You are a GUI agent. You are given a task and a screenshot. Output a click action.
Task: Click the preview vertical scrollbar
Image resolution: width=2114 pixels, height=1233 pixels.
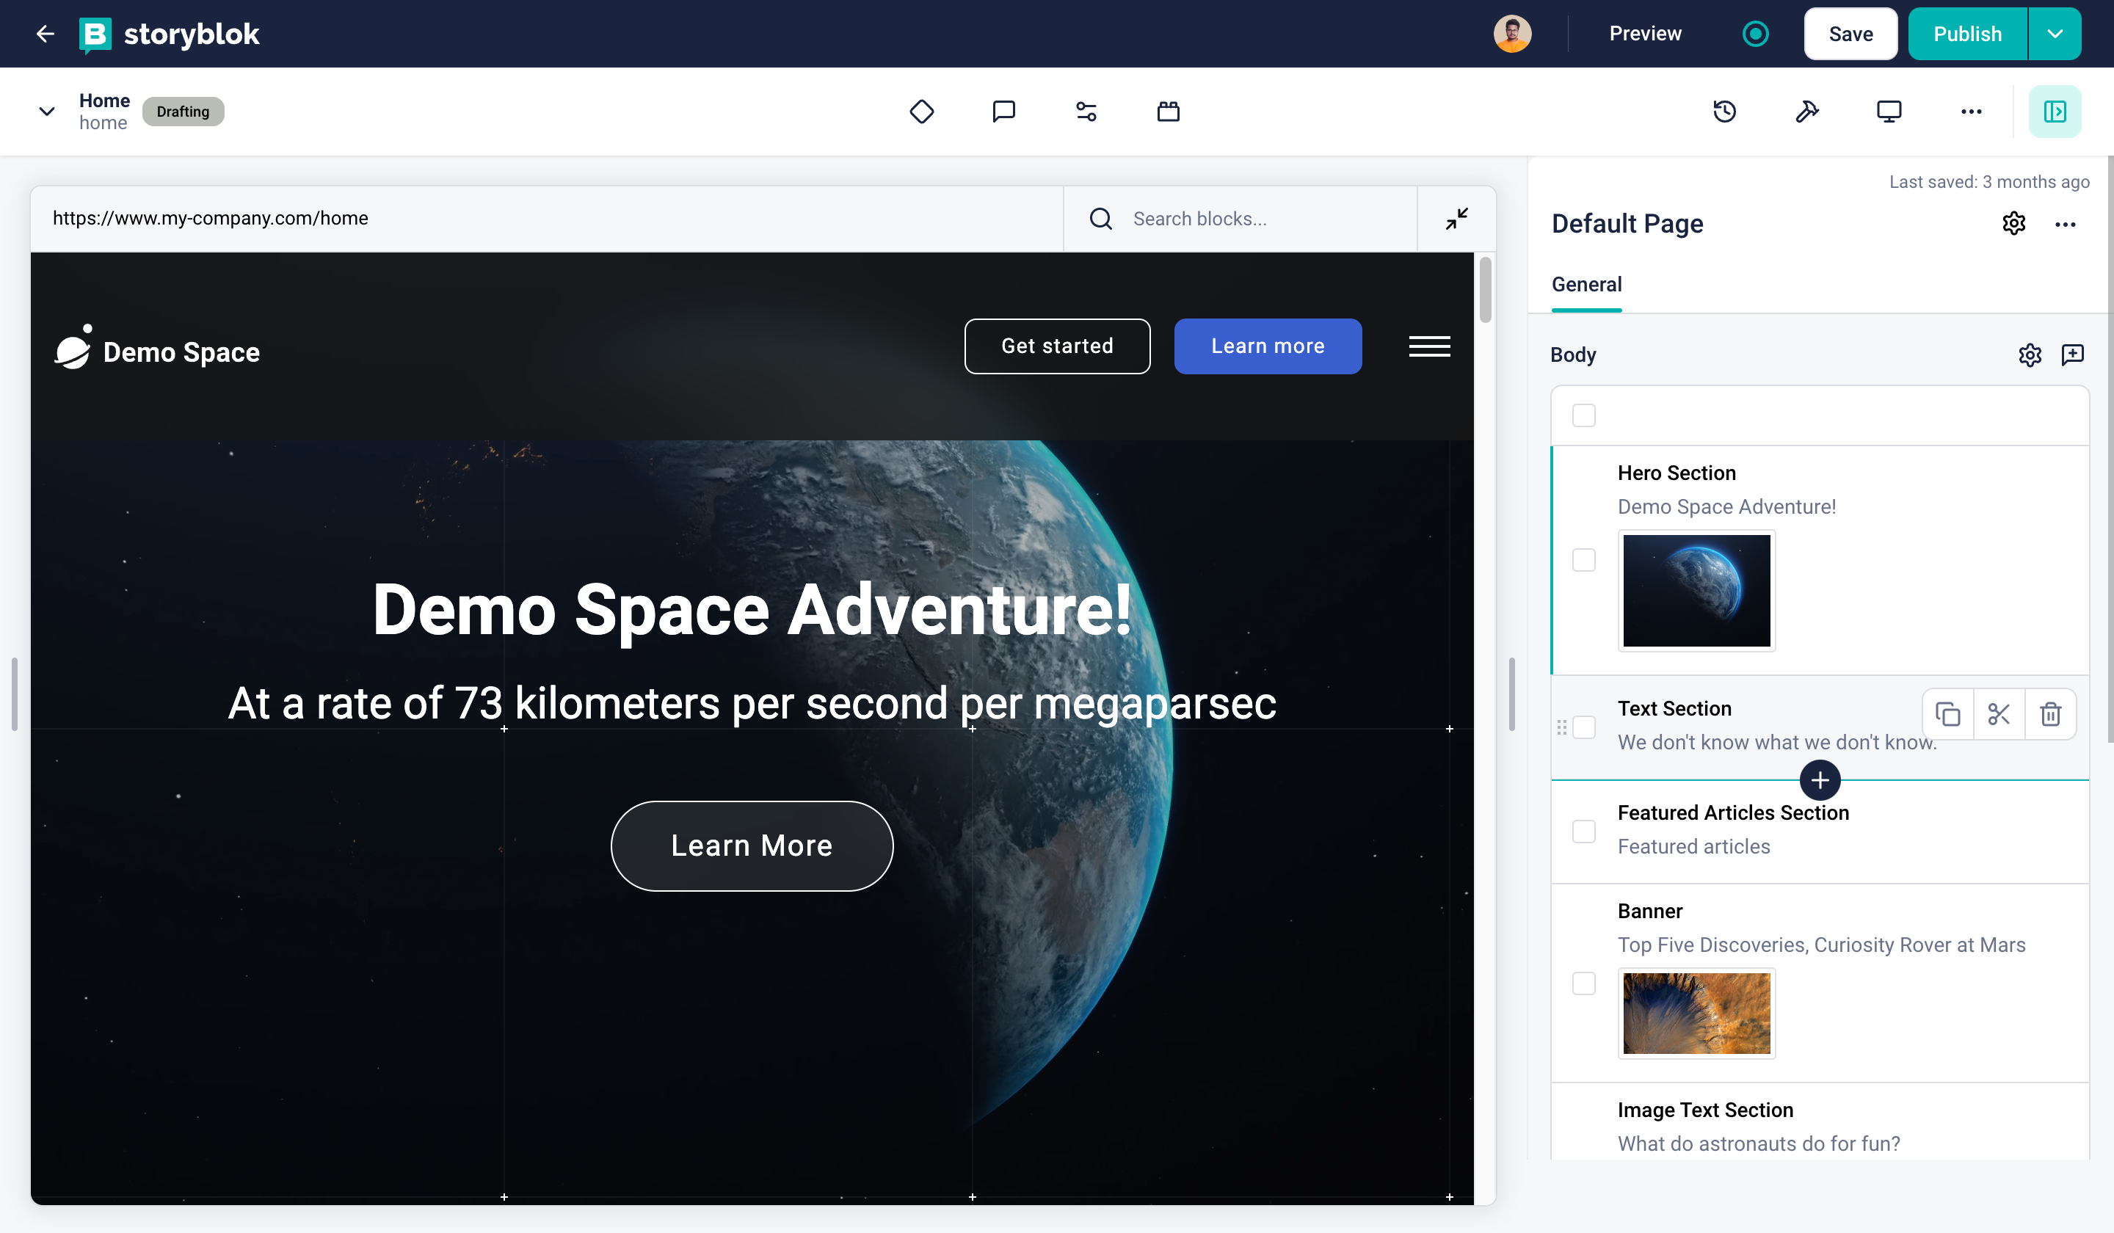(x=1485, y=289)
